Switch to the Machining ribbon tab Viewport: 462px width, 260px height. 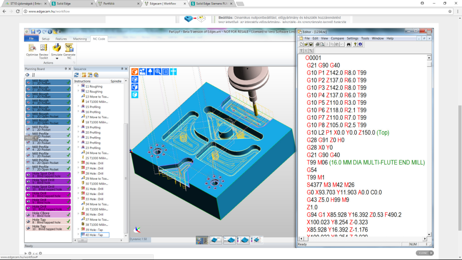tap(80, 39)
